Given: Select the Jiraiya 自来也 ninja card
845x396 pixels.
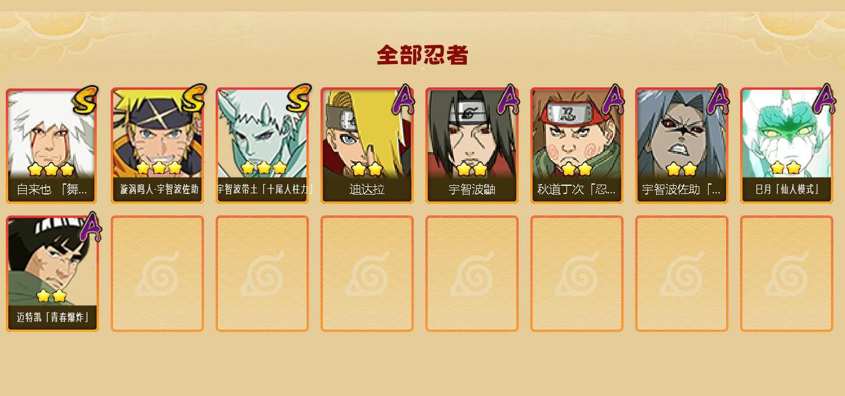Looking at the screenshot, I should [52, 146].
